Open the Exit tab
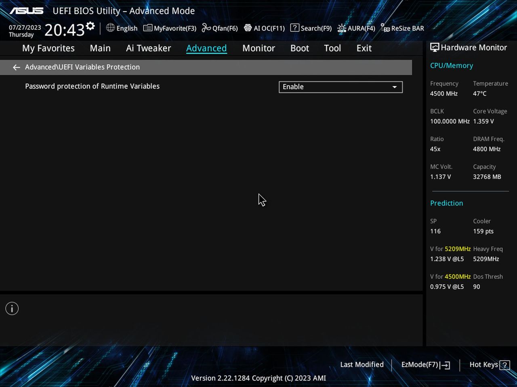The height and width of the screenshot is (387, 517). coord(364,48)
